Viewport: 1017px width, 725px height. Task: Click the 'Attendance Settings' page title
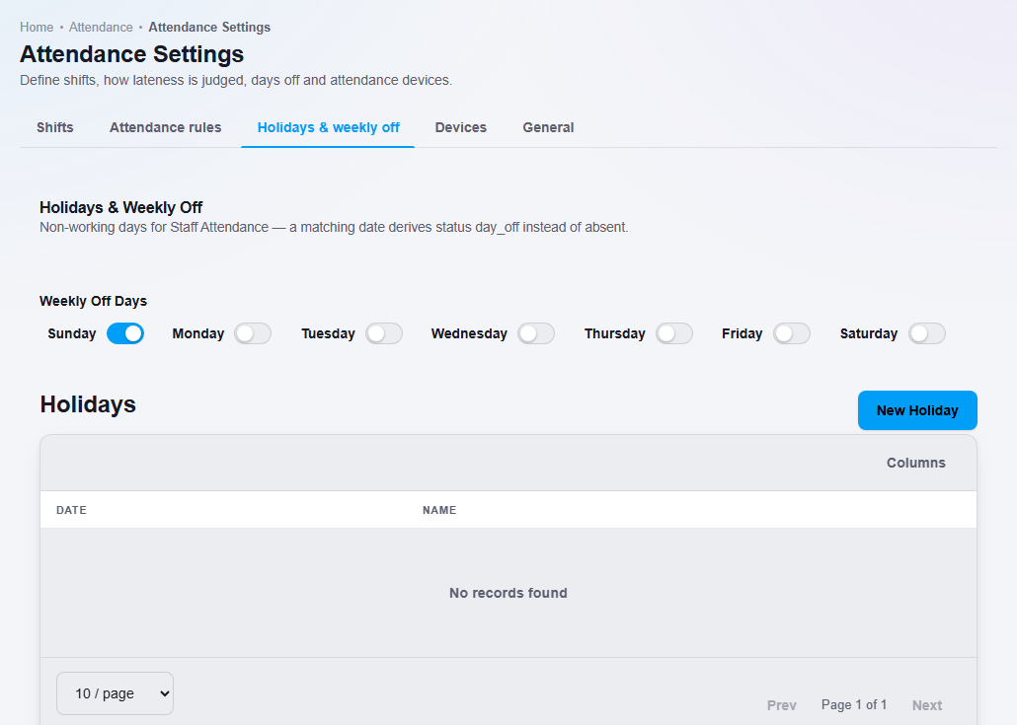coord(131,54)
